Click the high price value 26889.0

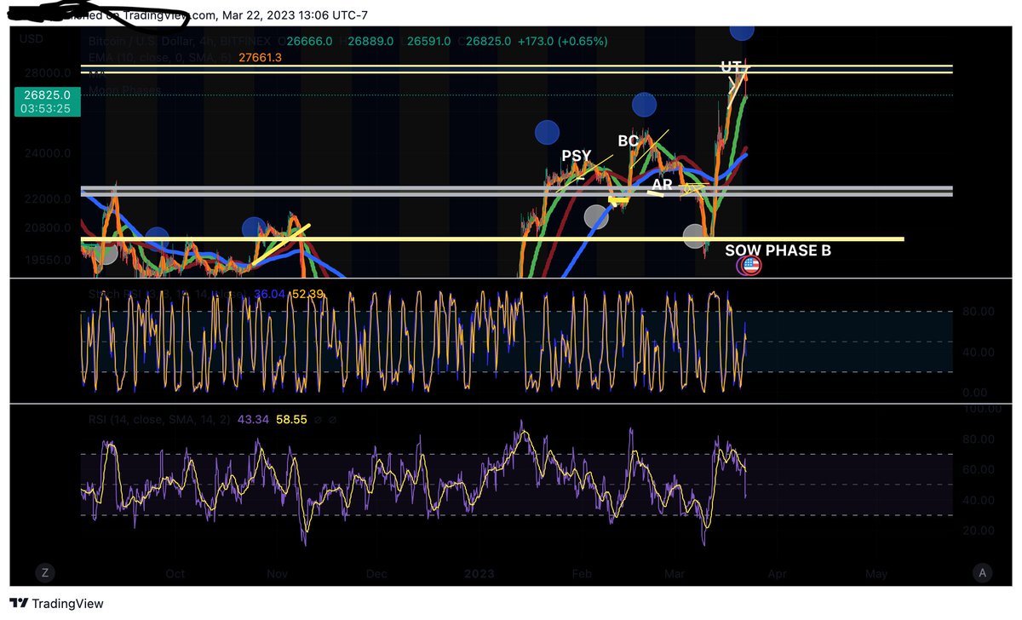pos(369,41)
